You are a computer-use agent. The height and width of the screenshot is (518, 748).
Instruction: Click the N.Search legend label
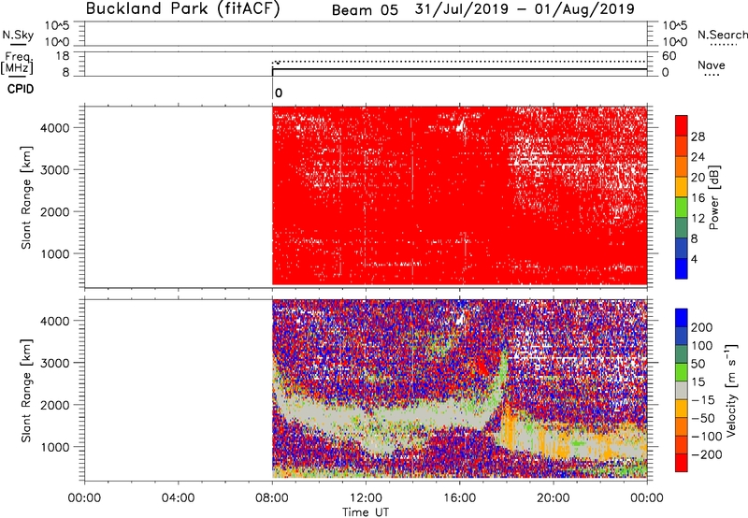723,35
